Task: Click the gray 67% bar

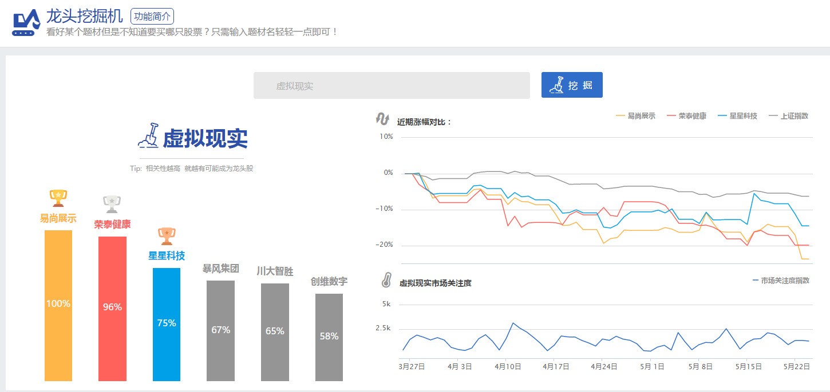Action: (220, 331)
